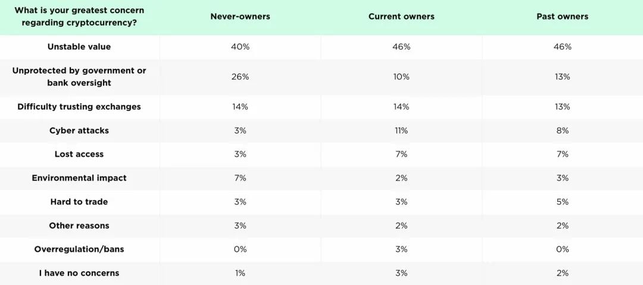Viewport: 643px width, 285px height.
Task: Click the 'Never-owners' column header
Action: (x=240, y=17)
